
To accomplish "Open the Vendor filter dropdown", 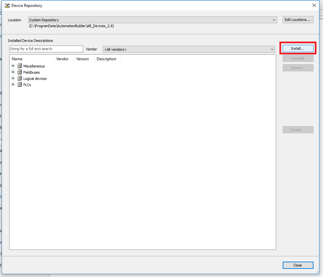I will coord(272,49).
